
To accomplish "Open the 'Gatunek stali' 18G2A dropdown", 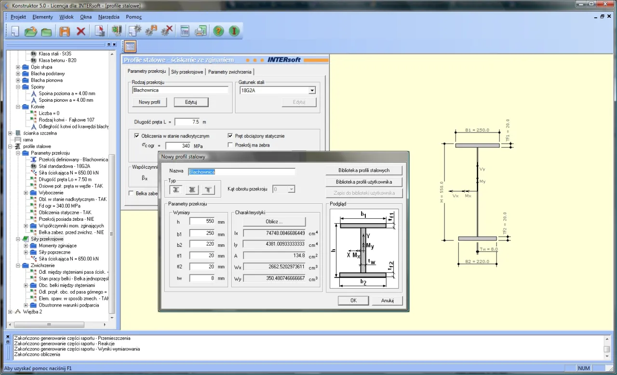I will point(312,90).
